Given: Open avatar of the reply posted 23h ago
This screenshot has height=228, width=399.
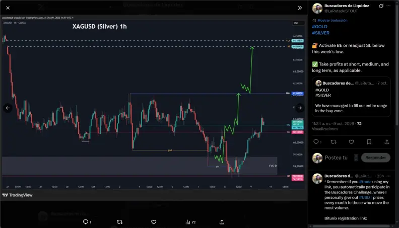Looking at the screenshot, I should [317, 179].
